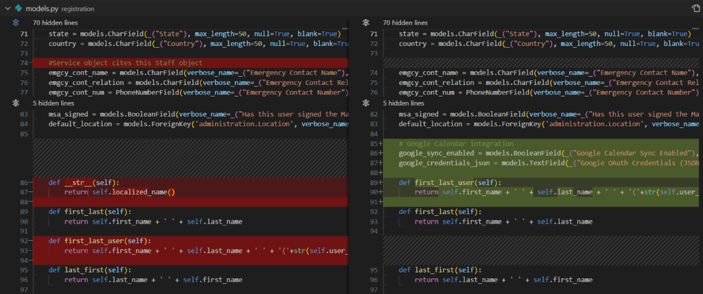703x294 pixels.
Task: Click line number 92 in the right pane gutter
Action: [x=374, y=212]
